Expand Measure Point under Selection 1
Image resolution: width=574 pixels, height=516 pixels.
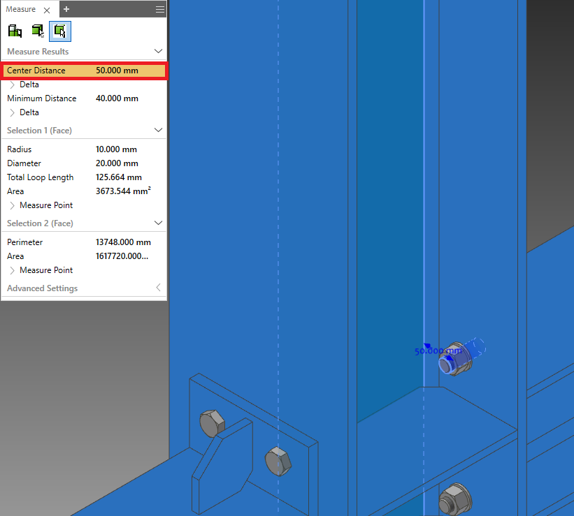[12, 205]
